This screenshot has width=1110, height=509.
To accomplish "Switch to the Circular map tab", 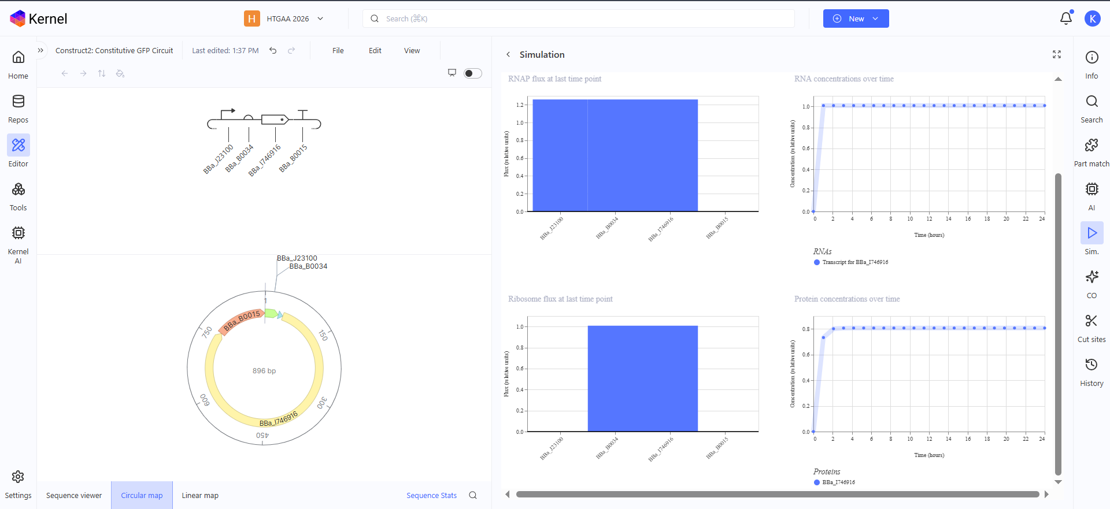I will click(x=142, y=495).
